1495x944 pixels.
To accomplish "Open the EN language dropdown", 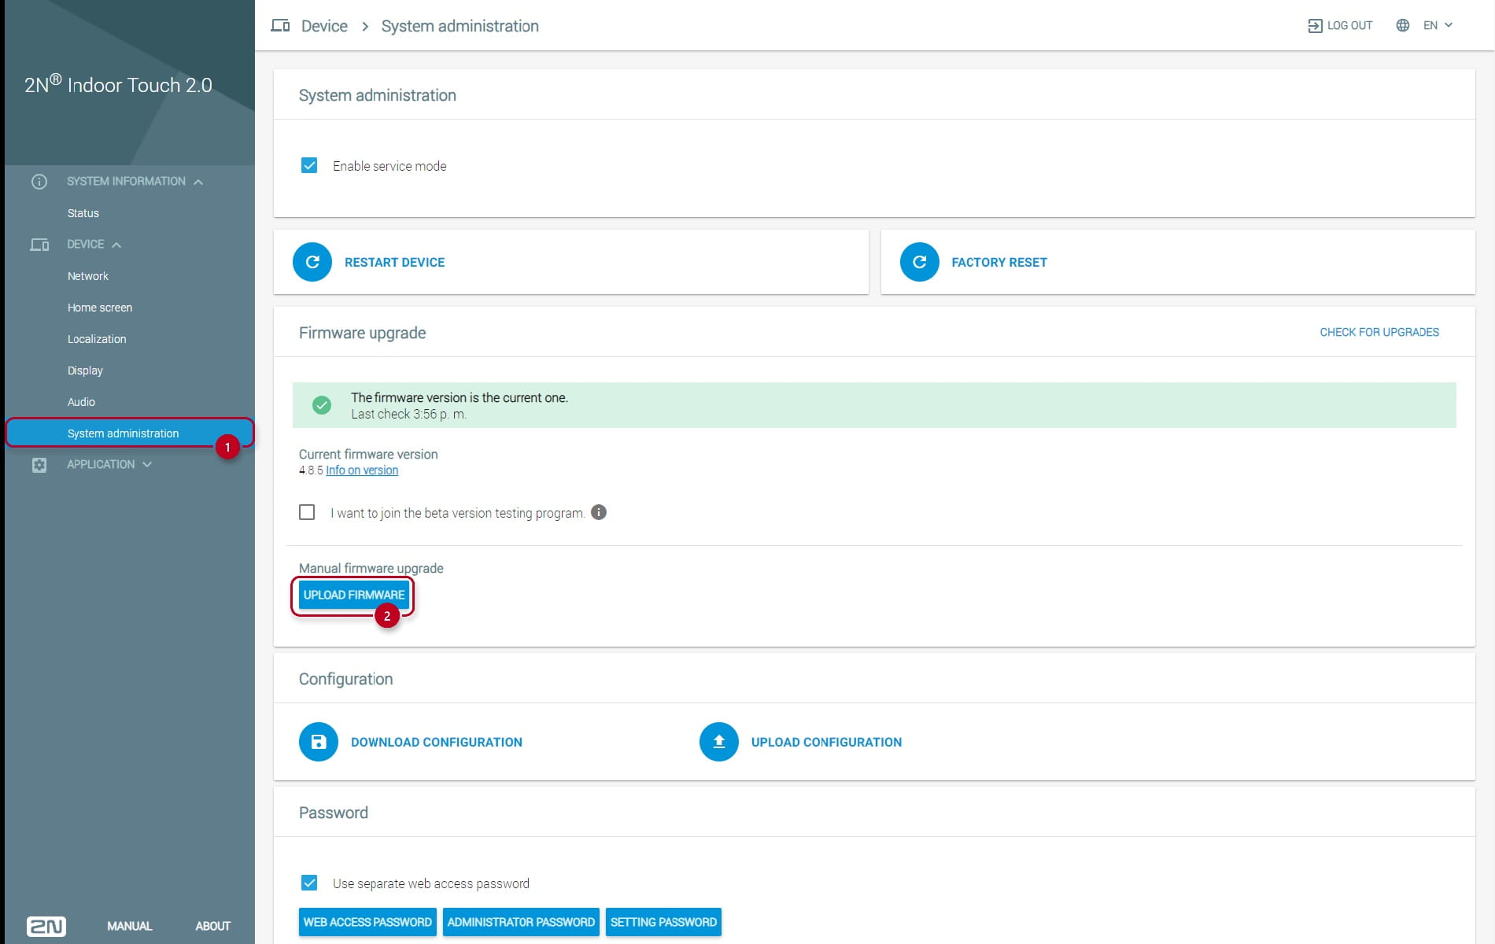I will (x=1438, y=25).
